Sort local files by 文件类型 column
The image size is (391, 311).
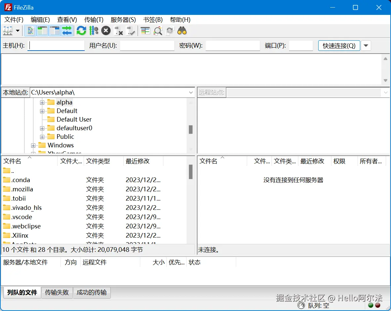tap(103, 161)
